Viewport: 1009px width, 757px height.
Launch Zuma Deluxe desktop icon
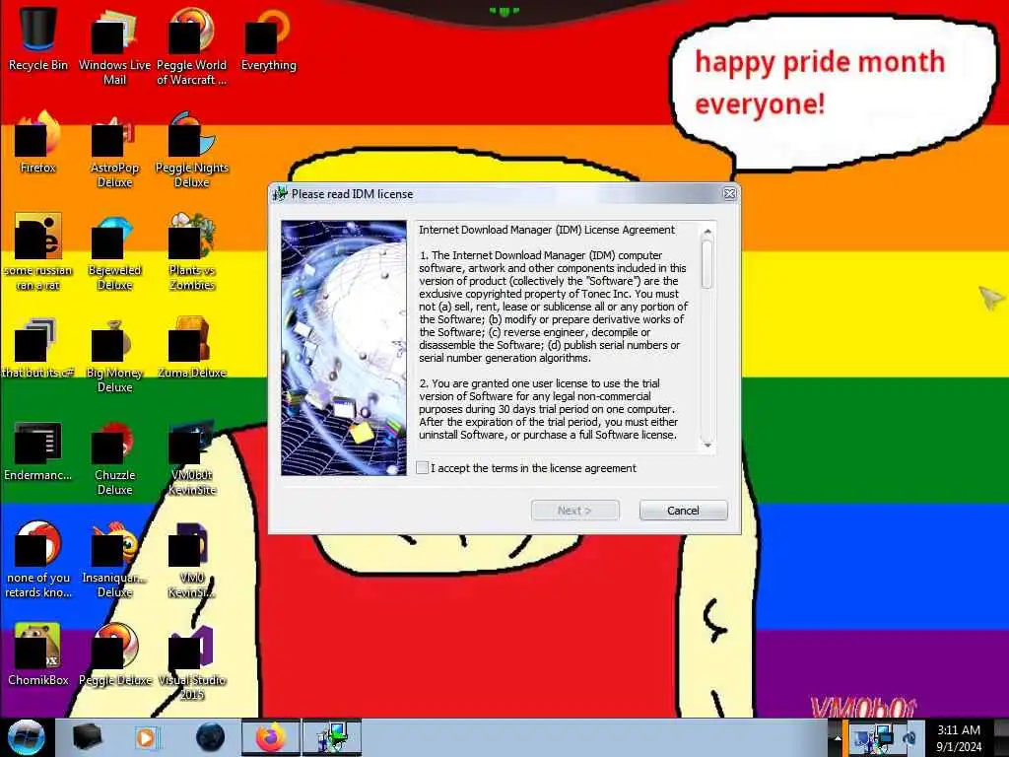191,348
